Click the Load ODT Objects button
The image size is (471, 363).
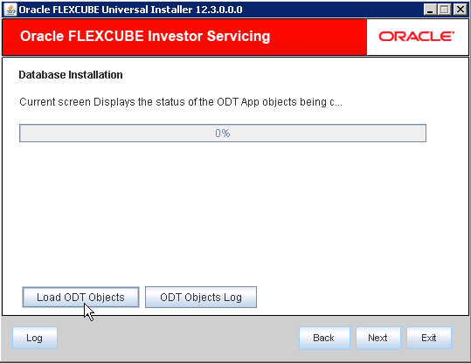pyautogui.click(x=80, y=297)
